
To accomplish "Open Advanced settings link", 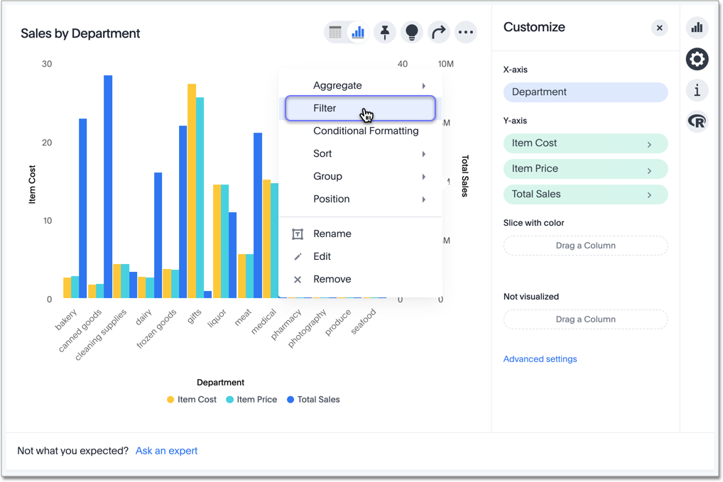I will point(540,359).
